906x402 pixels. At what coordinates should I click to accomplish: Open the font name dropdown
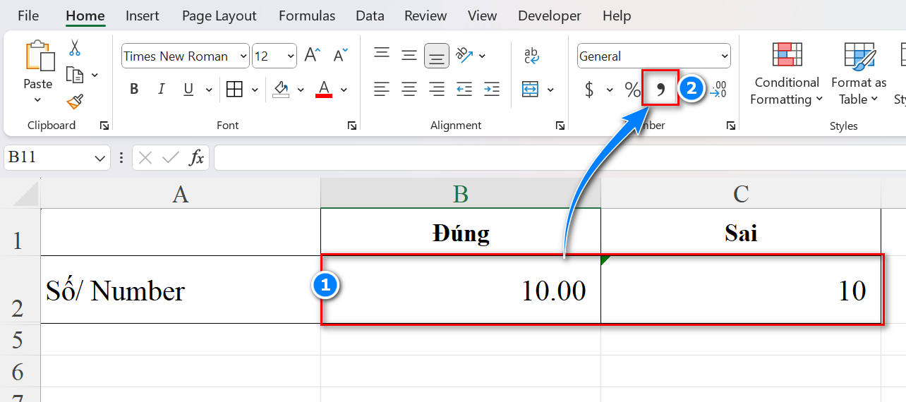(x=243, y=56)
